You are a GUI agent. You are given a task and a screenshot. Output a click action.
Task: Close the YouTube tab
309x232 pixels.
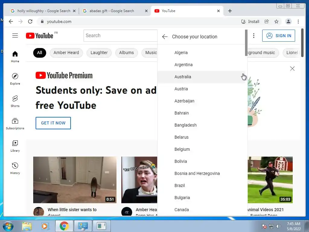[x=218, y=11]
